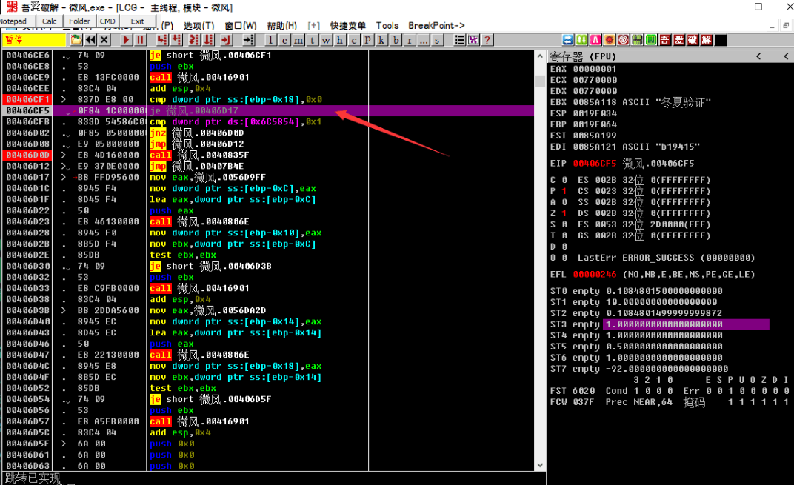Open the Executable modules 'e' icon
The width and height of the screenshot is (794, 485).
click(285, 40)
